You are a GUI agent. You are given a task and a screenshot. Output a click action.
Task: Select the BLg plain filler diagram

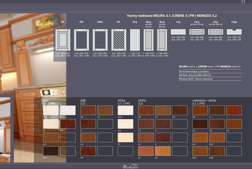coord(135,40)
